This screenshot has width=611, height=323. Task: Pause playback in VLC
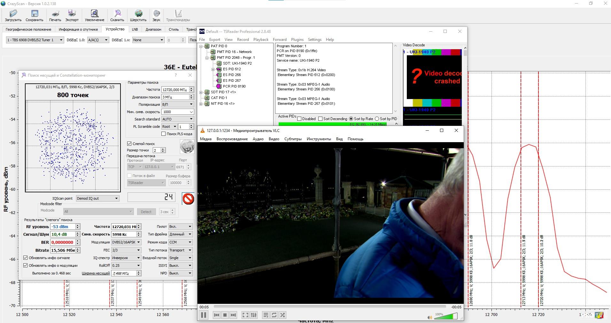coord(204,315)
